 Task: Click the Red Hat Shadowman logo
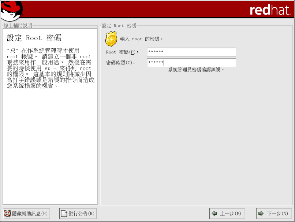pos(11,10)
